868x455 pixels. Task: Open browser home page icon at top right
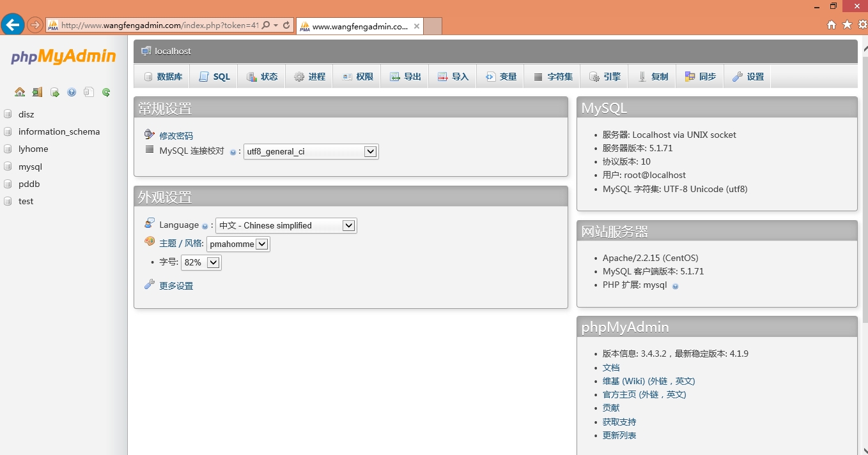tap(832, 25)
